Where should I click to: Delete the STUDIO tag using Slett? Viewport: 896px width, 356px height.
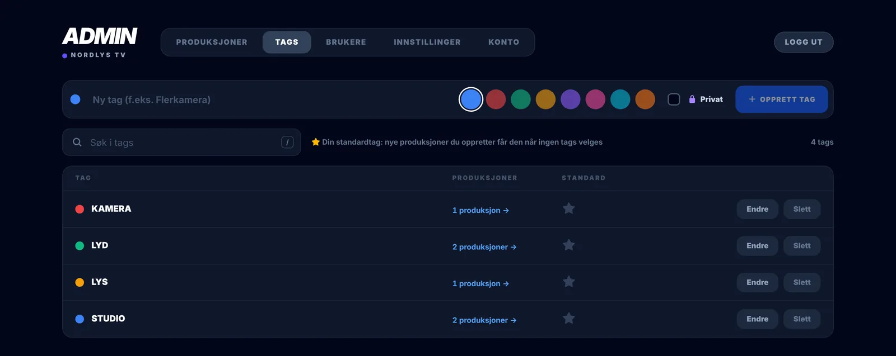pos(802,319)
